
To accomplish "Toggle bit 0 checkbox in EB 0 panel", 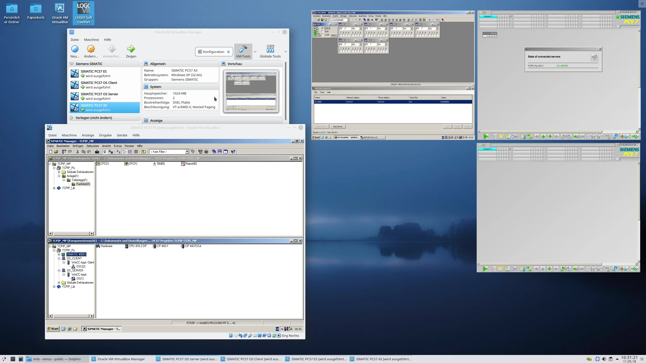I will pos(360,35).
